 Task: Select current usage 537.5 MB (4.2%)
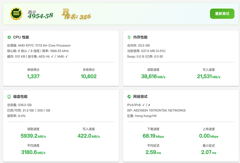click(x=146, y=51)
